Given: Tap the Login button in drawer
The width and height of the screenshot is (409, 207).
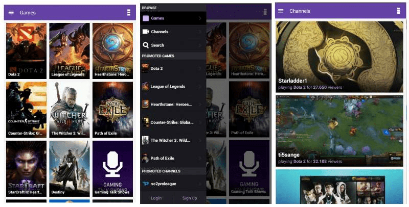Looking at the screenshot, I should (156, 198).
